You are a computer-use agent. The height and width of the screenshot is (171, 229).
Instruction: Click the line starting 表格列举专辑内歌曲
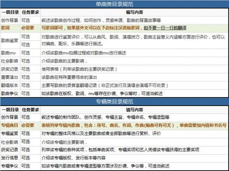[134, 125]
